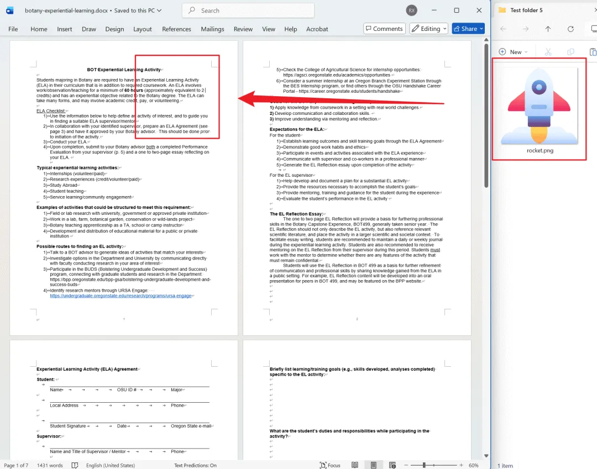Go forward in File Explorer window
The height and width of the screenshot is (469, 597).
pyautogui.click(x=526, y=29)
